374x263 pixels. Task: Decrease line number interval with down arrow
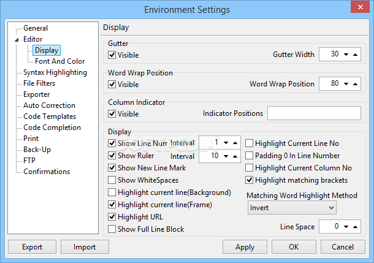point(226,143)
